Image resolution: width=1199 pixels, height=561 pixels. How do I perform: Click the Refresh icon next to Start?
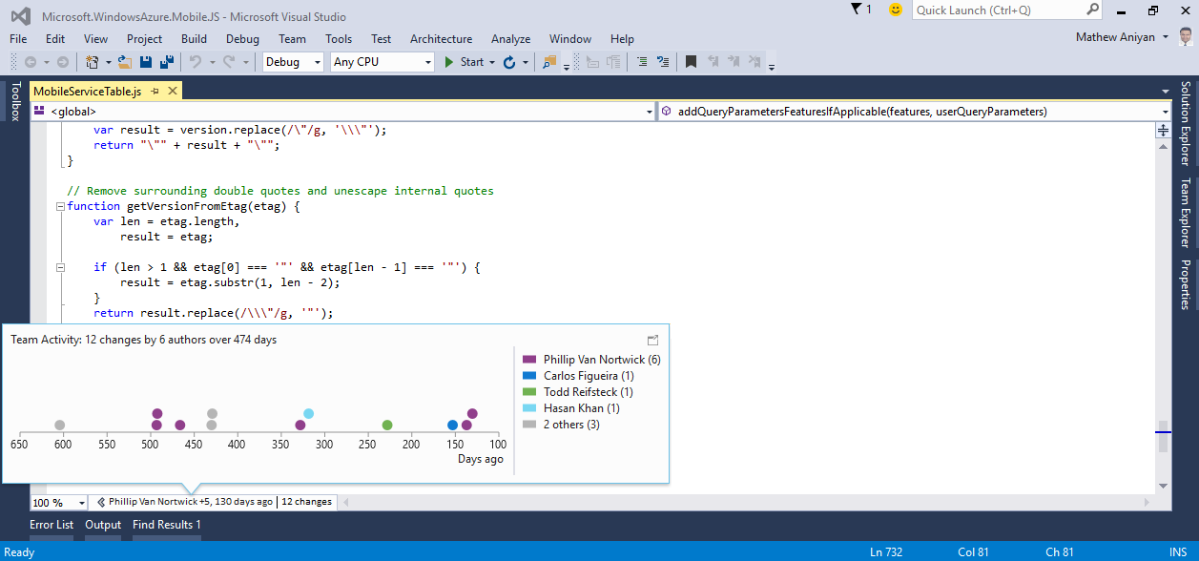coord(511,61)
